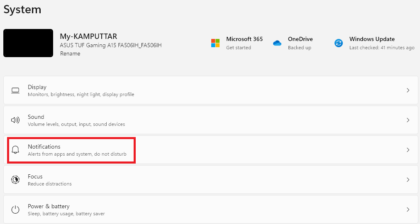This screenshot has height=224, width=420.
Task: Click the OneDrive cloud icon
Action: (x=277, y=43)
